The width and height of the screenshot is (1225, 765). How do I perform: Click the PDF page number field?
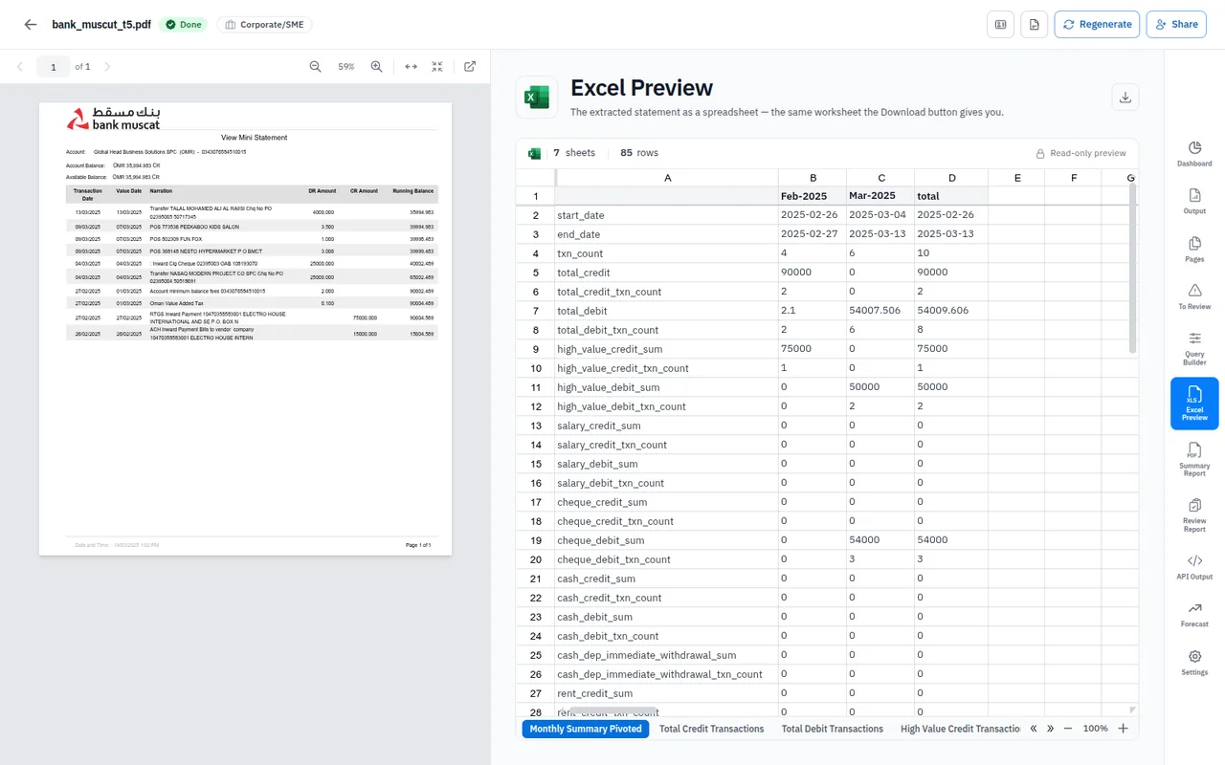pos(54,67)
